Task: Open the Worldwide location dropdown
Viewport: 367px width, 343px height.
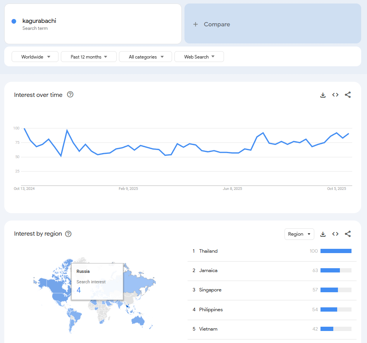Action: (35, 57)
